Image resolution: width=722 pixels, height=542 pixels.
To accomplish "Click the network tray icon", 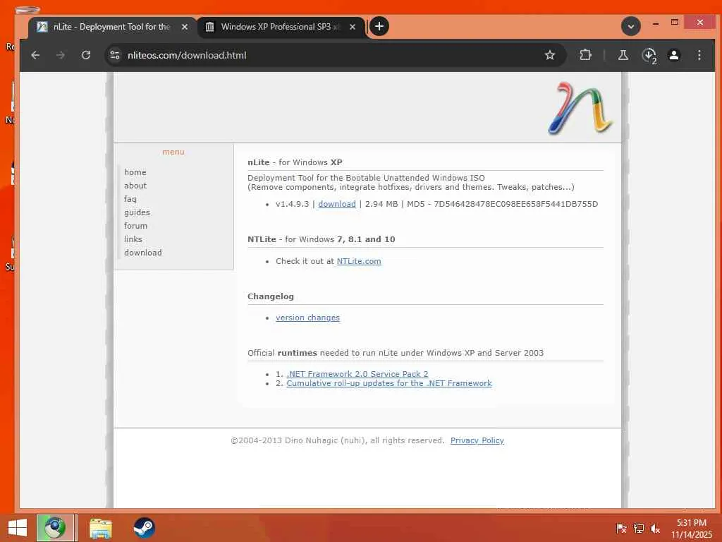I will point(638,529).
